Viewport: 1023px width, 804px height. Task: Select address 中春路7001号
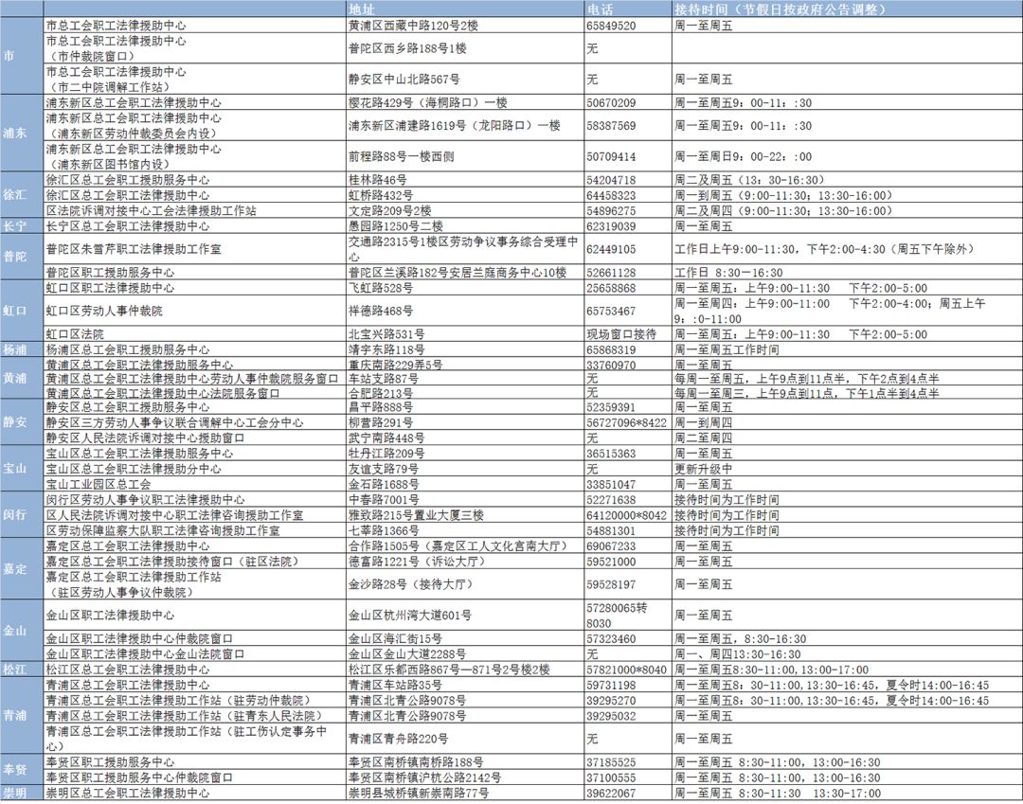tap(384, 499)
